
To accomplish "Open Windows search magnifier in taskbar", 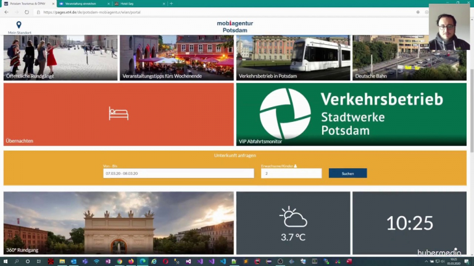I will [x=16, y=262].
